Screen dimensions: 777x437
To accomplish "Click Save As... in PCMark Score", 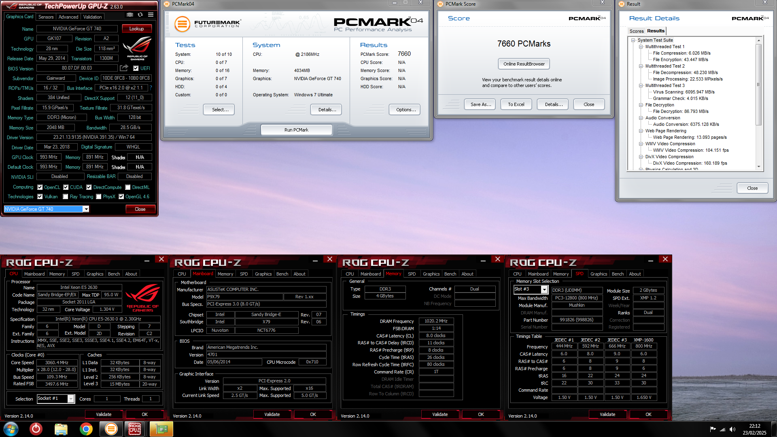I will pyautogui.click(x=480, y=104).
